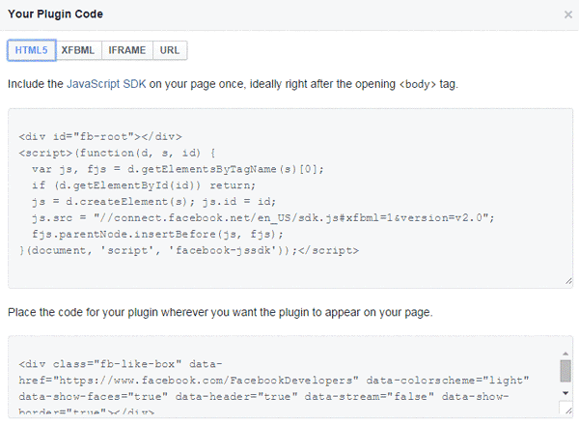Click the plugin code box scroll down arrow

click(x=565, y=393)
